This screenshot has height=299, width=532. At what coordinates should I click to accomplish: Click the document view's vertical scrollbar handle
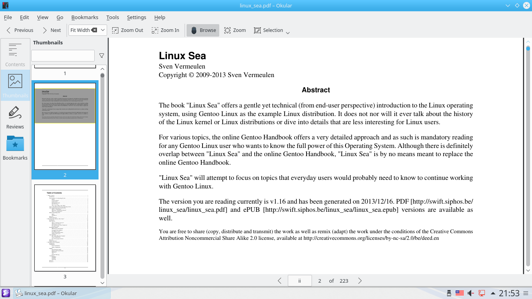pyautogui.click(x=528, y=48)
